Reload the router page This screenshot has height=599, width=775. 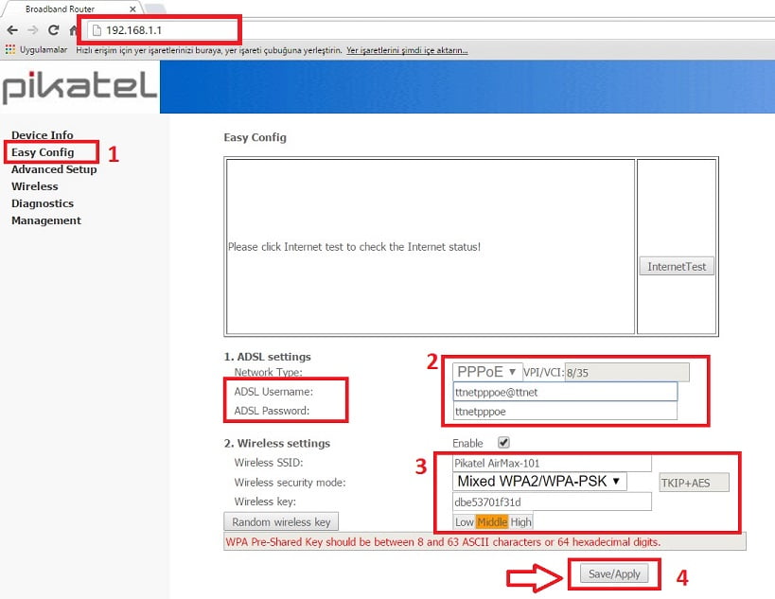pos(55,30)
